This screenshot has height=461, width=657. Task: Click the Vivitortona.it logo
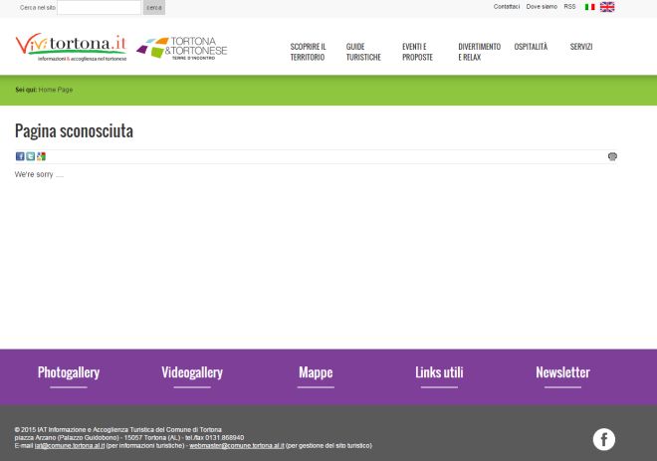pos(71,48)
